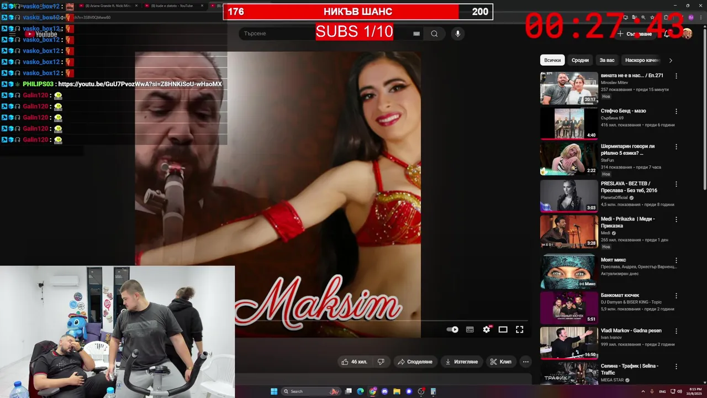Viewport: 707px width, 398px height.
Task: Open the Chrome zoom magnifier icon
Action: (643, 17)
